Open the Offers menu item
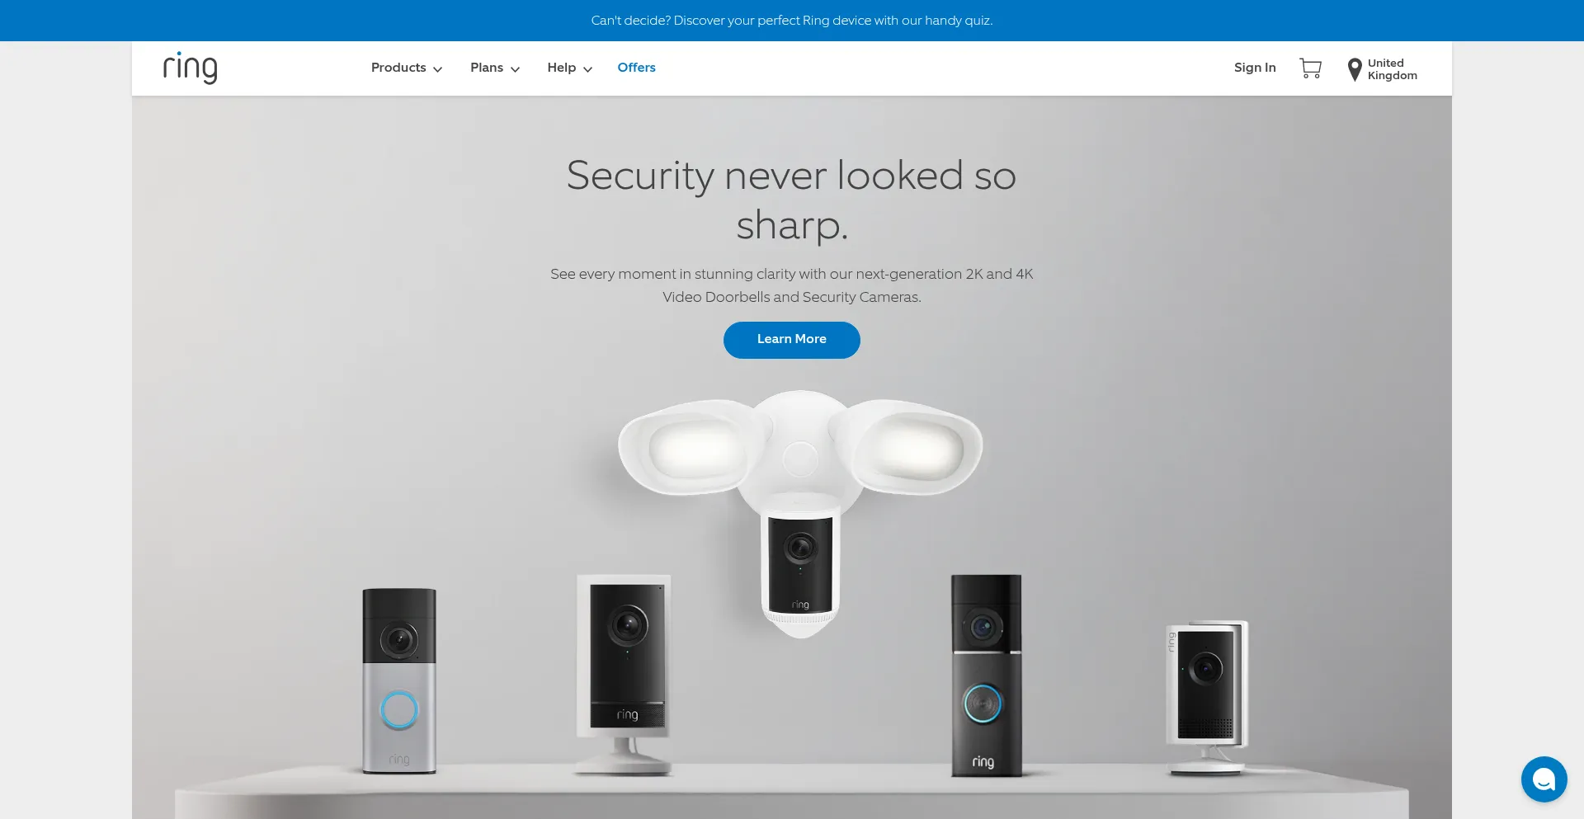The image size is (1584, 819). [x=636, y=68]
